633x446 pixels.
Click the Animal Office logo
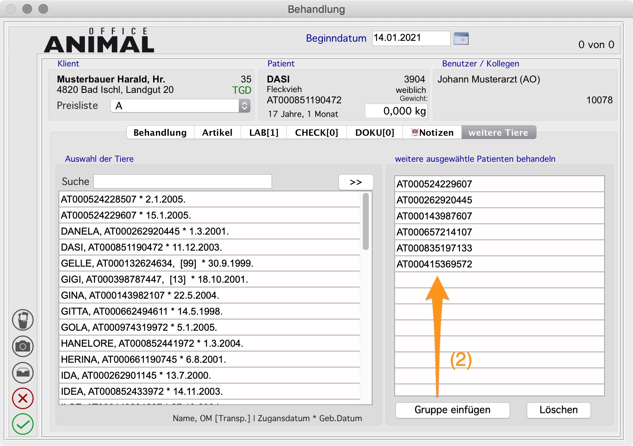pos(99,41)
